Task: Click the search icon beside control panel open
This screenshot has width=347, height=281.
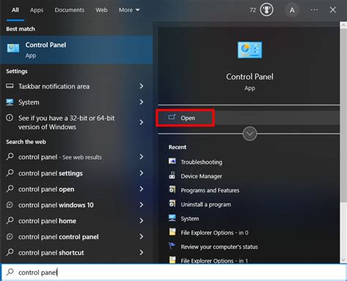Action: 10,189
